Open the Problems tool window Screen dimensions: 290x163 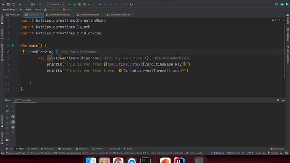[48, 149]
